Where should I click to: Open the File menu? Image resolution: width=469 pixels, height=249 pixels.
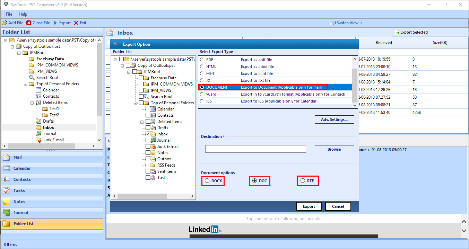9,14
